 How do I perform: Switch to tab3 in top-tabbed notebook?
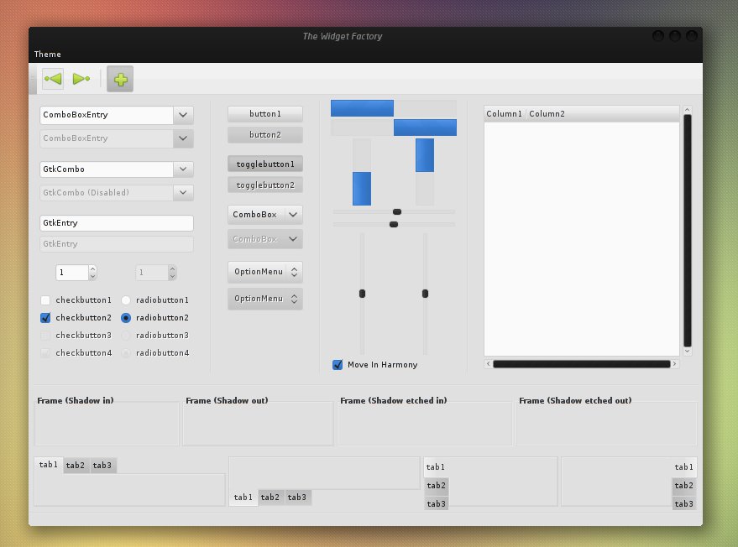(x=102, y=466)
